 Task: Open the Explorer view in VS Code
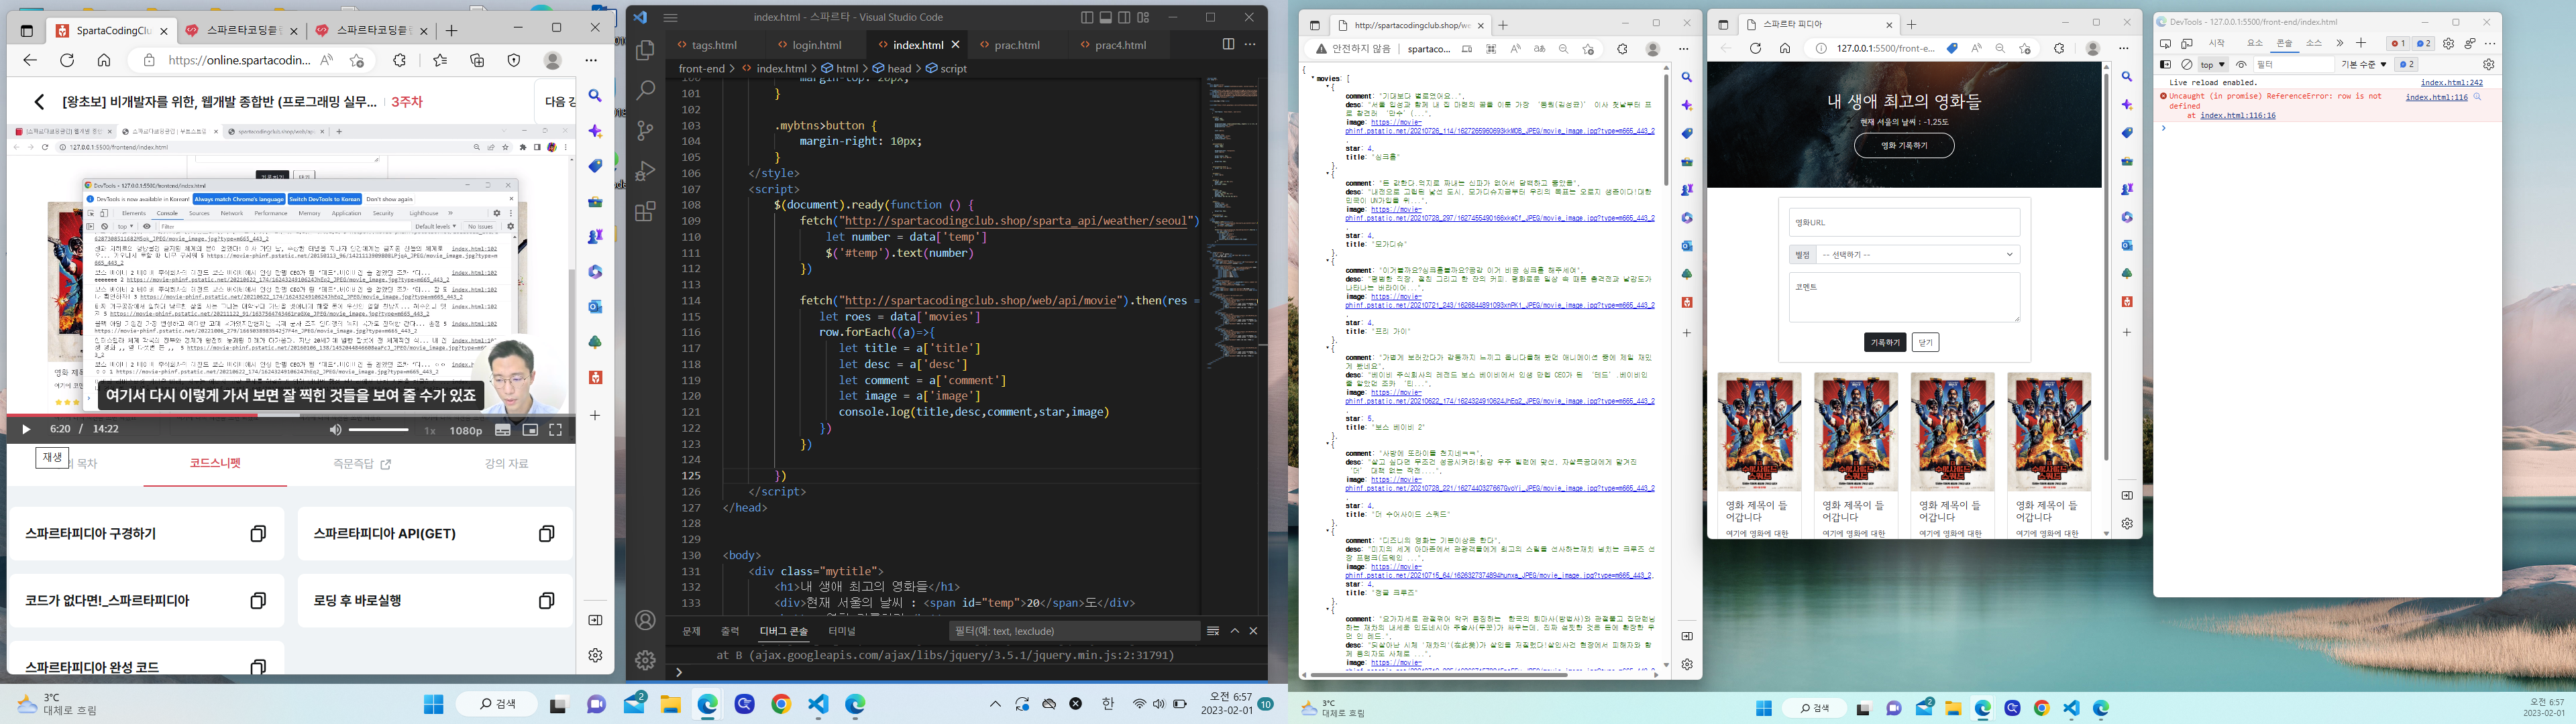(646, 50)
